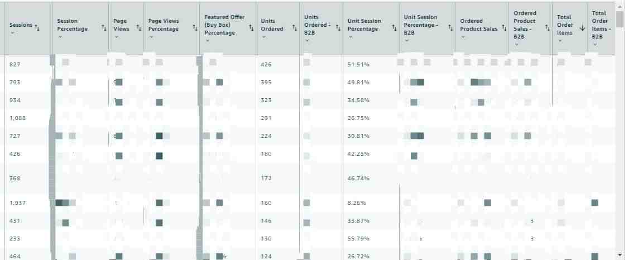This screenshot has width=628, height=260.
Task: Sort by Units Ordered - B2B arrows
Action: click(x=338, y=28)
